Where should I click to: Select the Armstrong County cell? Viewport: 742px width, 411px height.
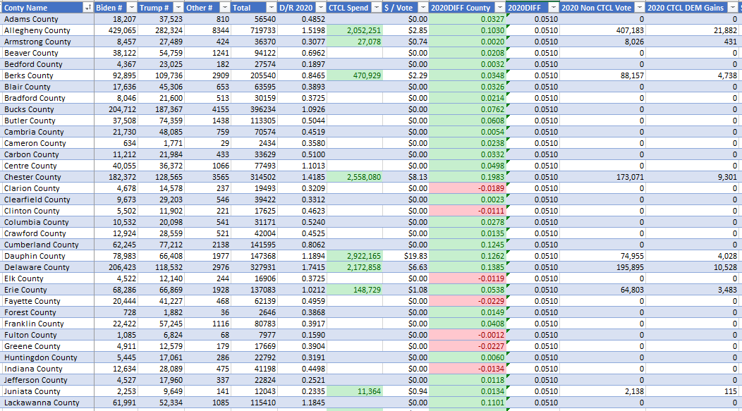[47, 42]
